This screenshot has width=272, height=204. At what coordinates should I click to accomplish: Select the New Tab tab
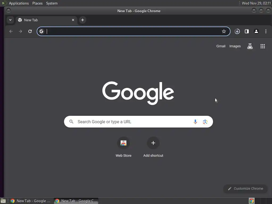46,20
